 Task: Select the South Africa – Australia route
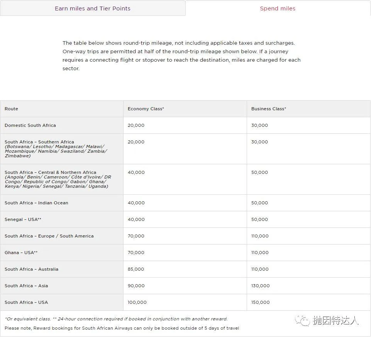tap(31, 269)
